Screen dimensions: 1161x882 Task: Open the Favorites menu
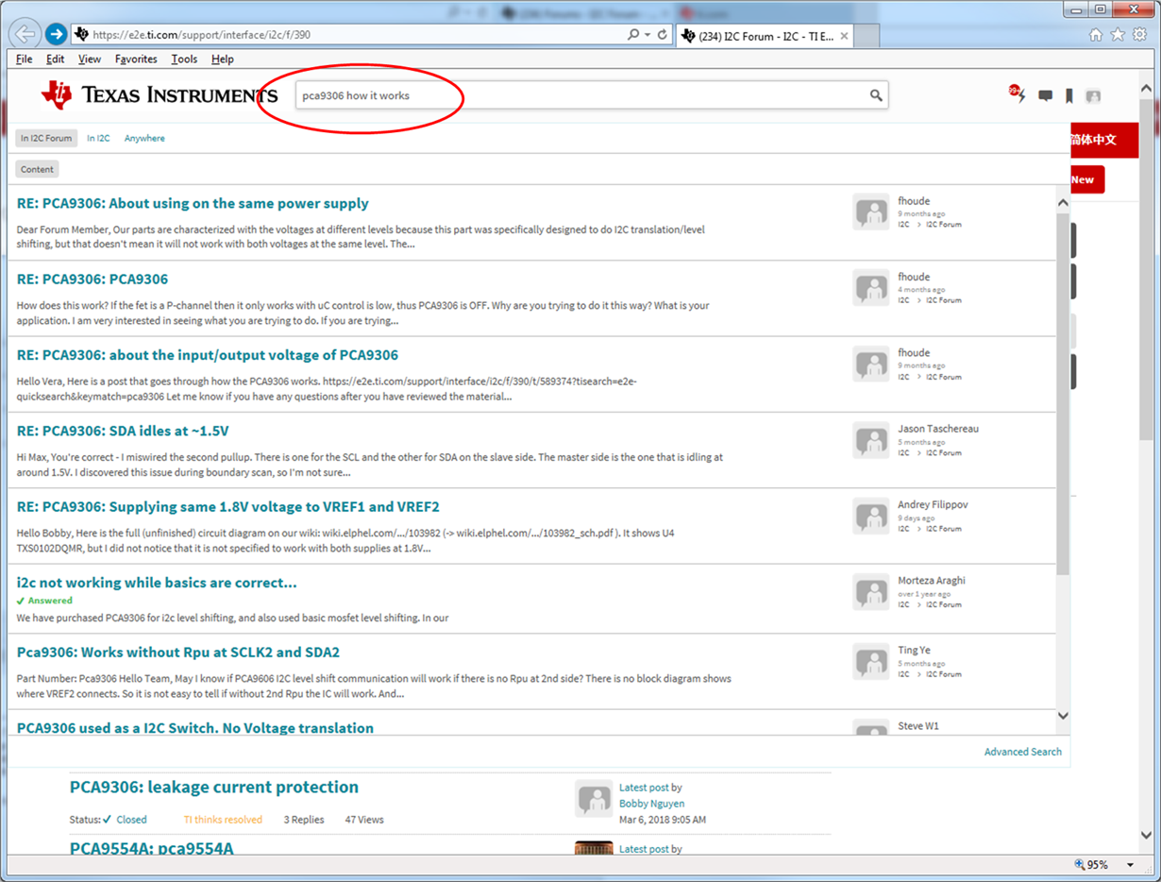(x=136, y=59)
